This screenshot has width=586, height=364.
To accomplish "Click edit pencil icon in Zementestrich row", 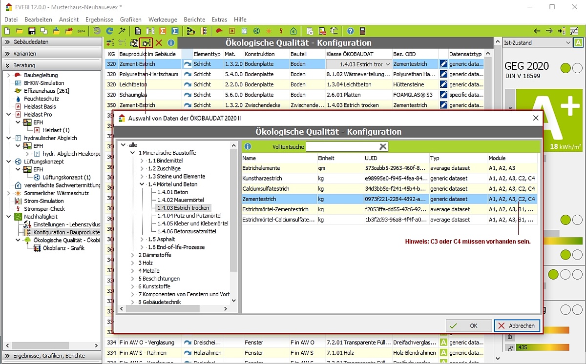I will point(443,64).
